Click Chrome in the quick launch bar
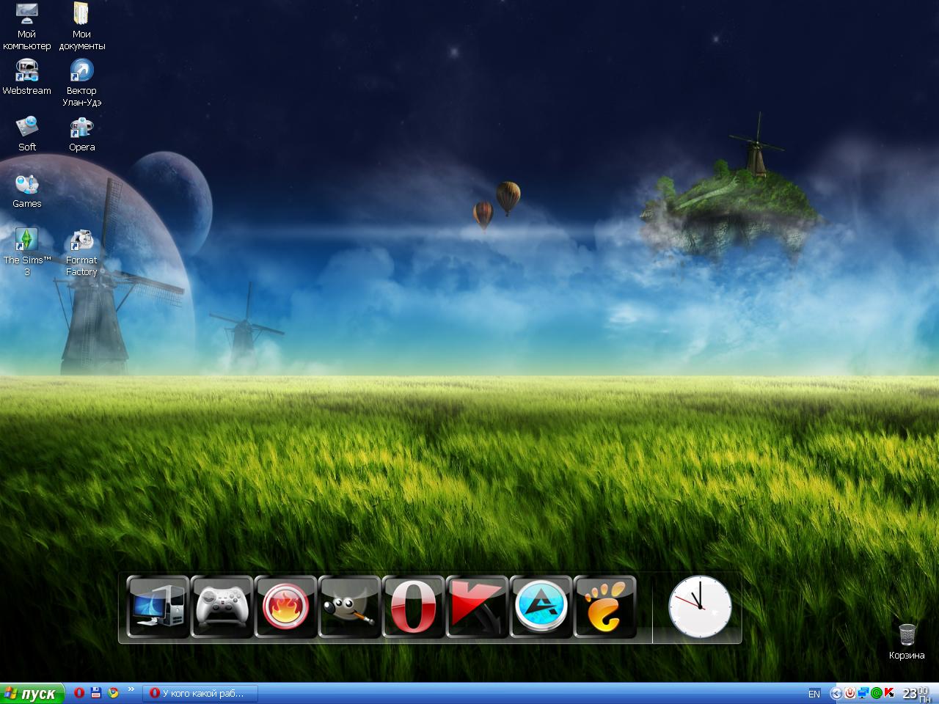Image resolution: width=939 pixels, height=704 pixels. click(x=113, y=692)
